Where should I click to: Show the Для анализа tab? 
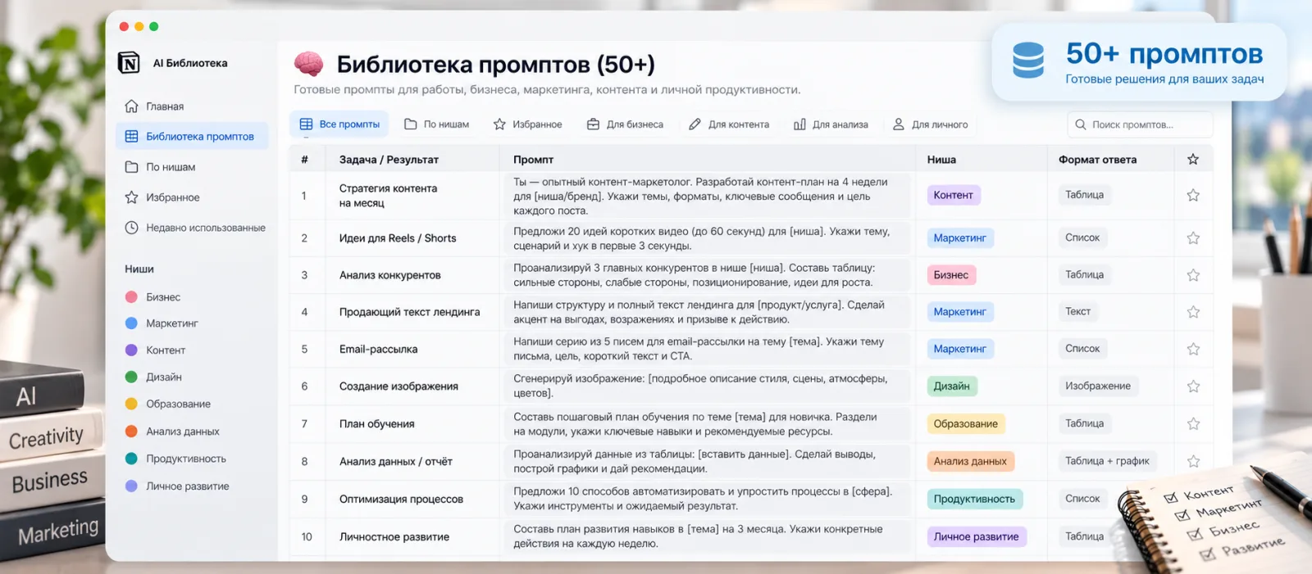pyautogui.click(x=831, y=124)
